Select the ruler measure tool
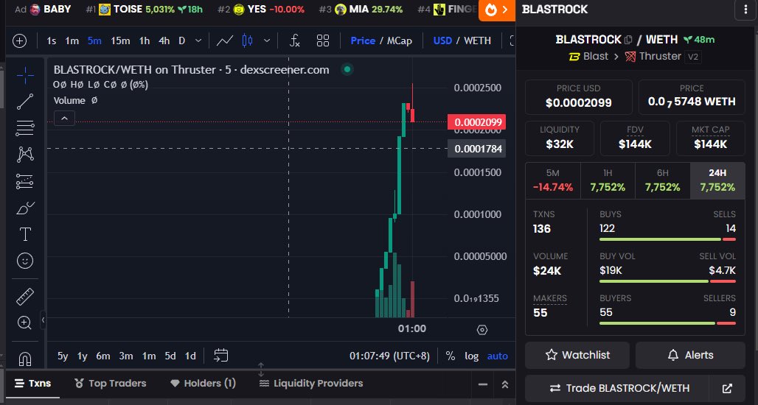Screen dimensions: 758x405 pyautogui.click(x=25, y=297)
